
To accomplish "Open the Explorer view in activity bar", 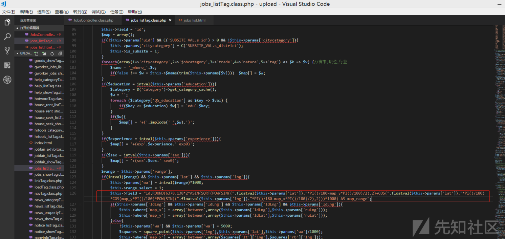I will (7, 22).
